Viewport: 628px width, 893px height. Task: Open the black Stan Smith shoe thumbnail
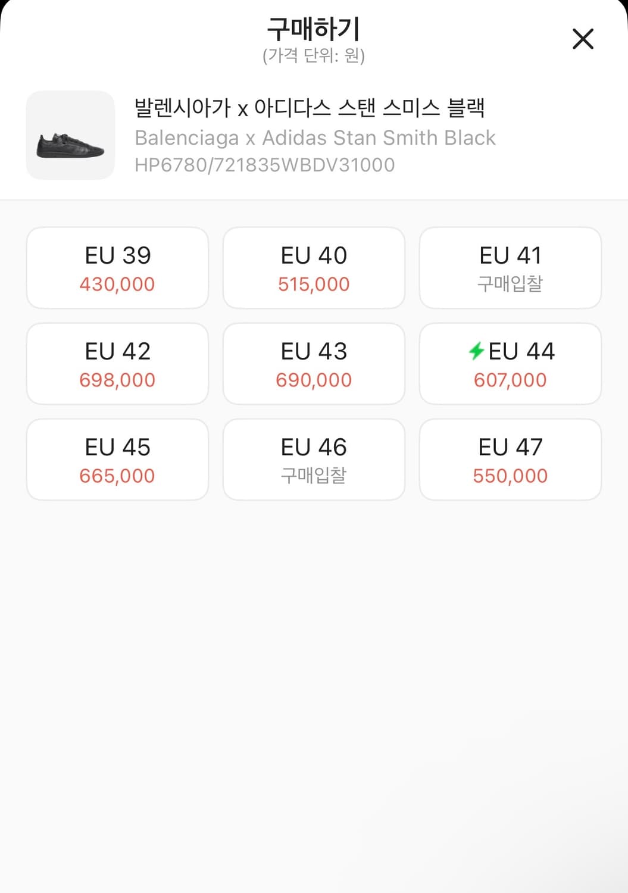point(70,136)
